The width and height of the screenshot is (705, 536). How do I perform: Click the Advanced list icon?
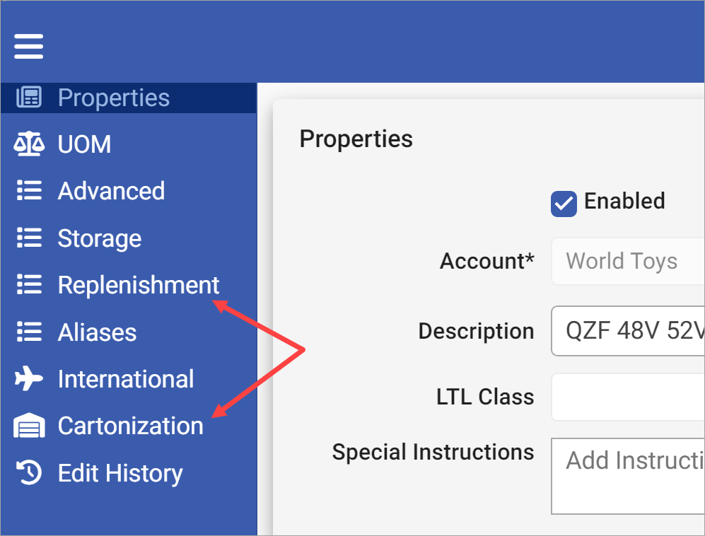(28, 191)
